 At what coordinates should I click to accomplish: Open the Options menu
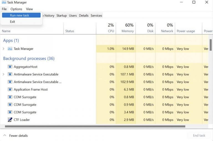[16, 9]
